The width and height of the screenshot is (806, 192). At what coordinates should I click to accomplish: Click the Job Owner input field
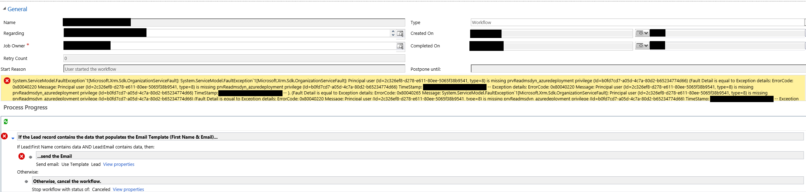click(x=229, y=46)
